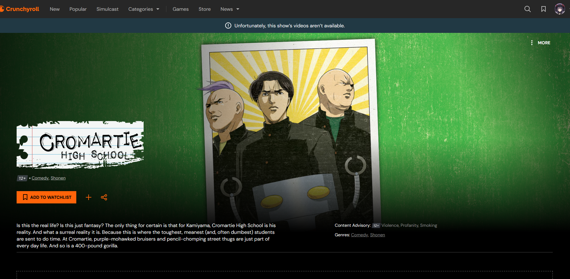
Task: Click the 12+ rating badge below logo
Action: click(22, 178)
